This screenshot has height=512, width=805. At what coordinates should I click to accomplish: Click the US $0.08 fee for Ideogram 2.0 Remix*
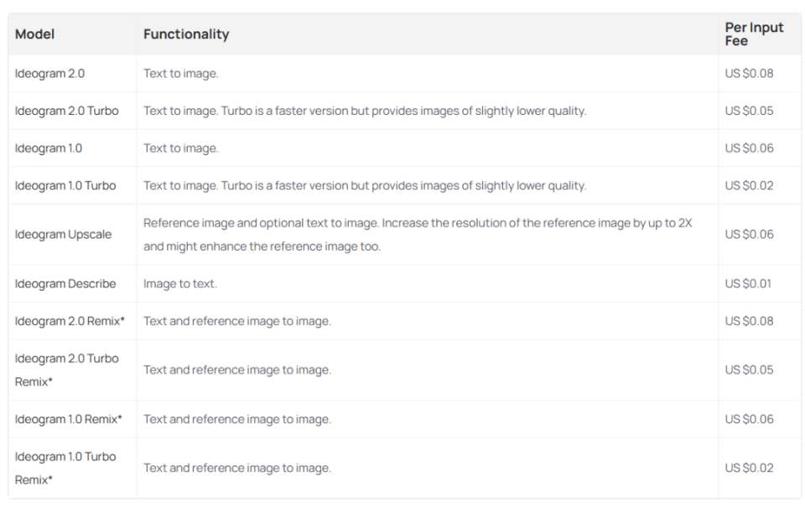tap(749, 321)
